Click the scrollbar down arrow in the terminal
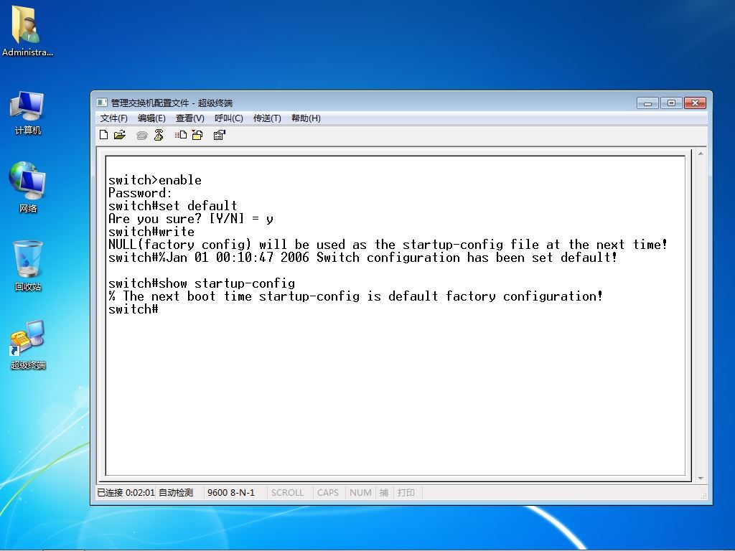 tap(701, 478)
